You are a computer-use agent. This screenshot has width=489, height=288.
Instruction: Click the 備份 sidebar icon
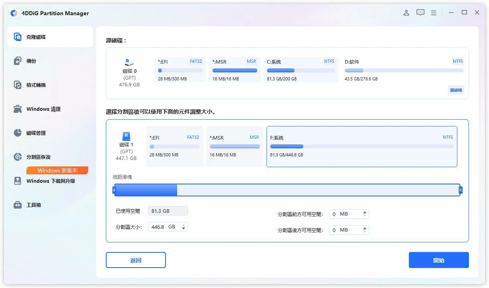tap(18, 61)
